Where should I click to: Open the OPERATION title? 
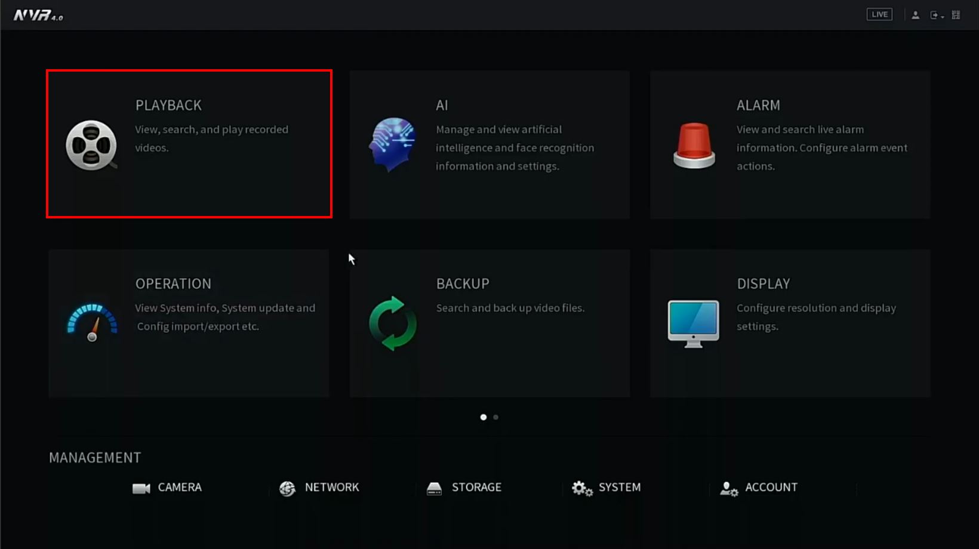pos(173,283)
